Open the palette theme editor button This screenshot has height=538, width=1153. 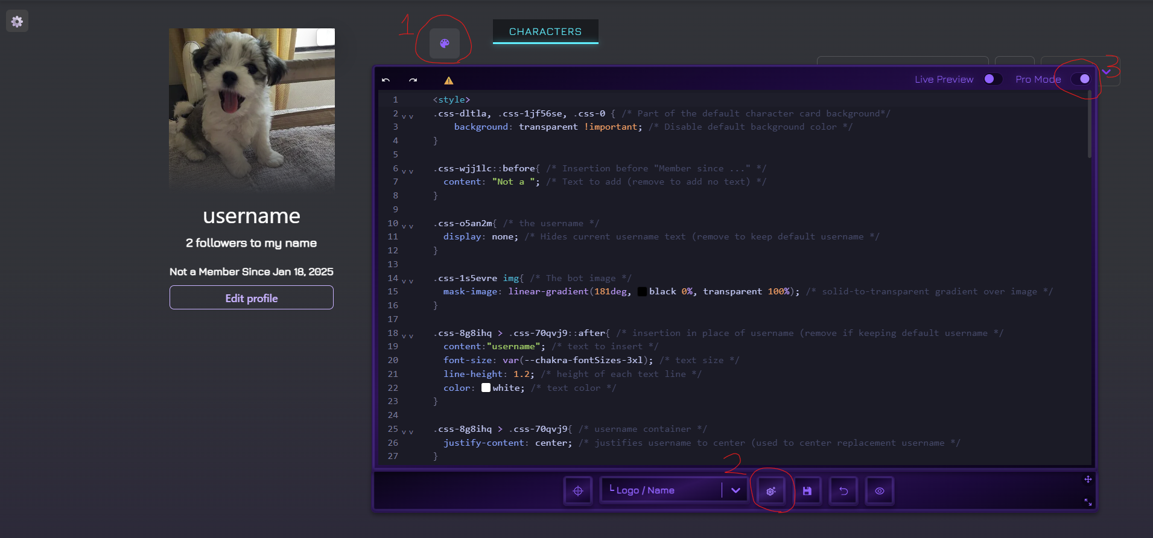coord(444,43)
